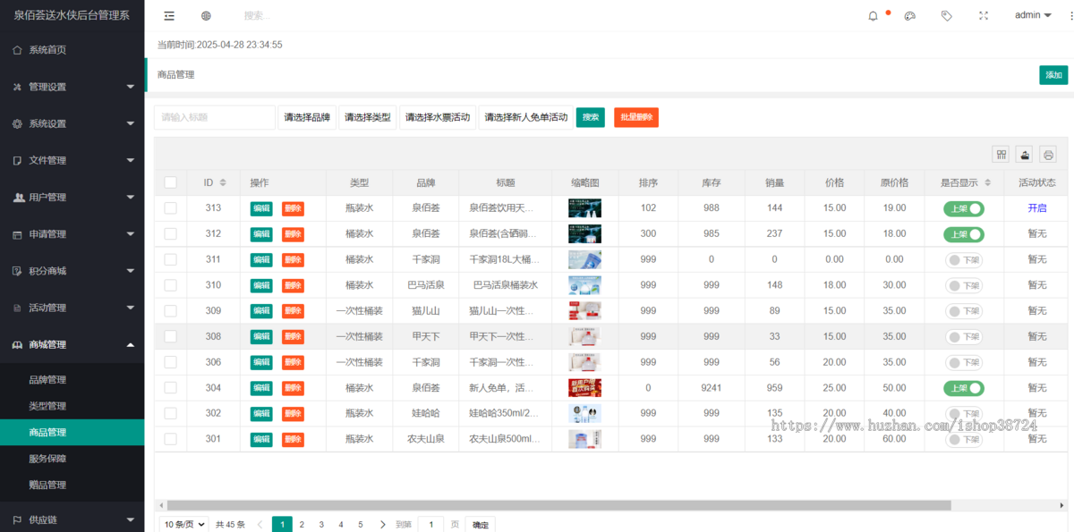Toggle 上架 switch for ID 313
Screen dimensions: 1074x532
point(964,208)
